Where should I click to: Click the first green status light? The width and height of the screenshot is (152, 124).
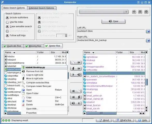point(3,120)
